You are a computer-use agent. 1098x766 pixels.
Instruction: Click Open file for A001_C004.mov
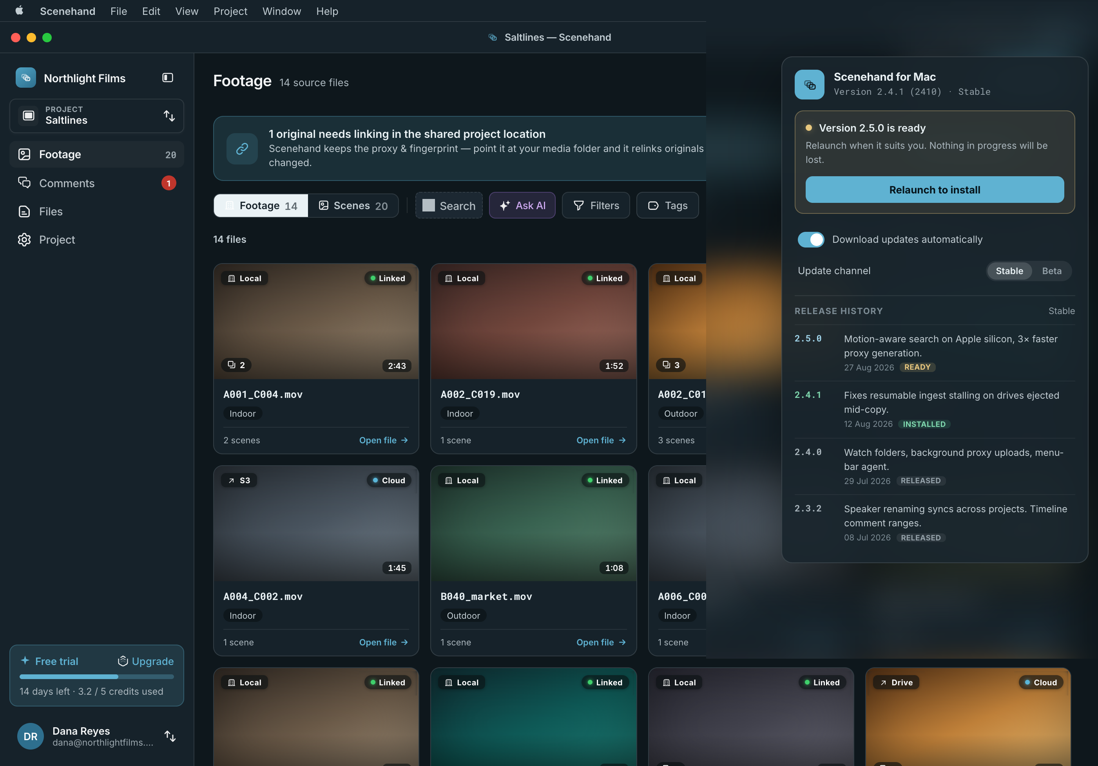click(384, 440)
